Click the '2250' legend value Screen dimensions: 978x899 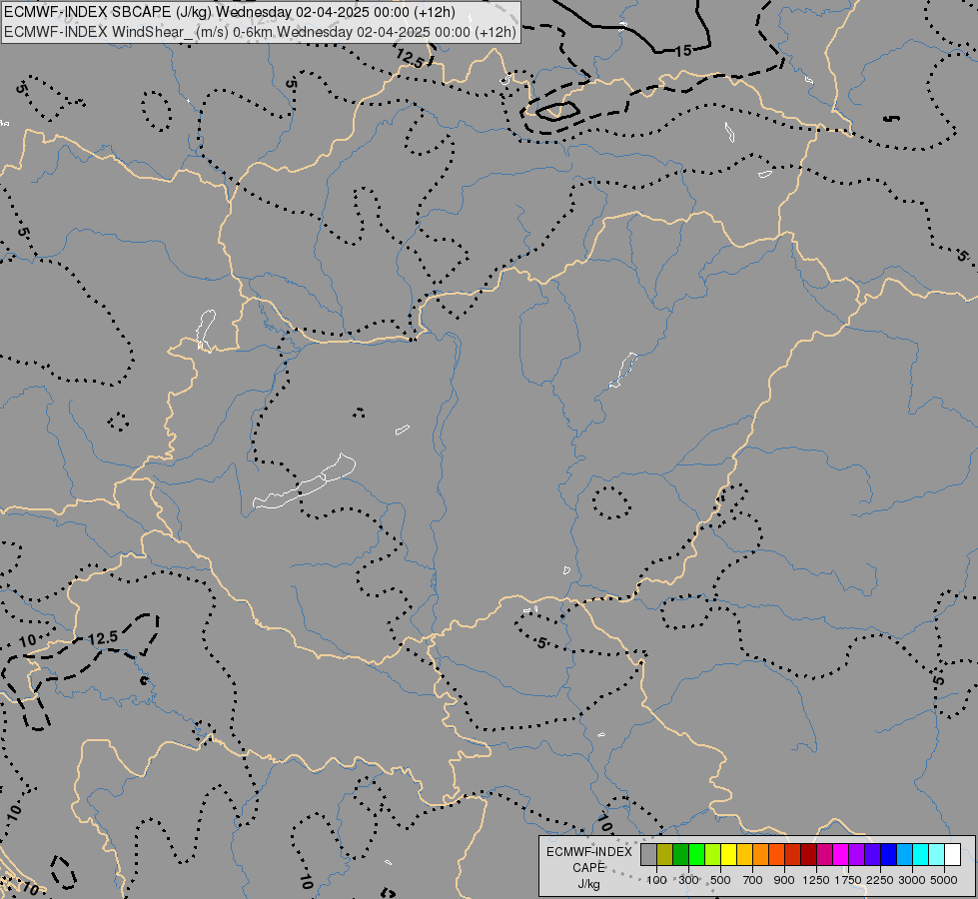[x=880, y=880]
